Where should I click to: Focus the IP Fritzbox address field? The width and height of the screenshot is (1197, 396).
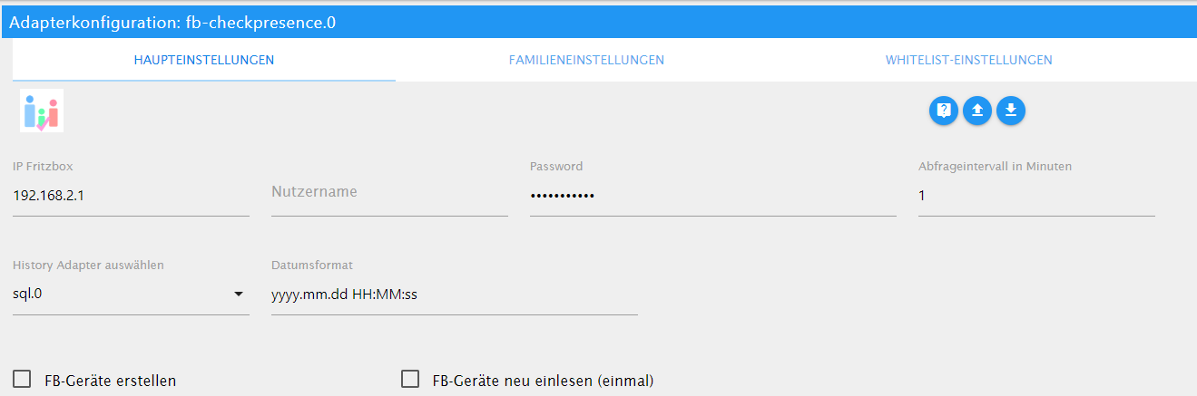(x=131, y=196)
